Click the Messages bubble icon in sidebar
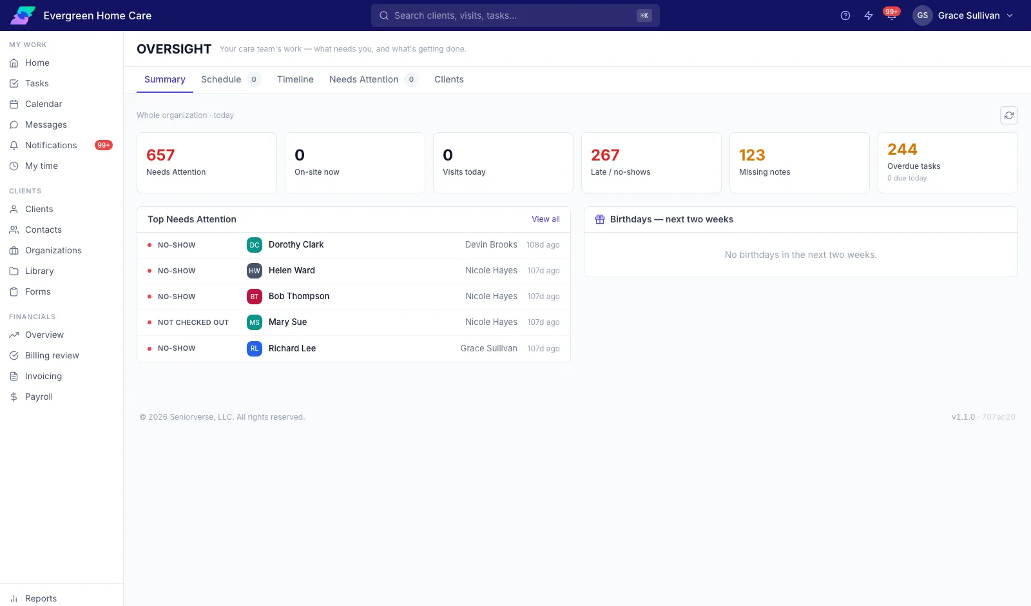The image size is (1031, 606). 14,124
